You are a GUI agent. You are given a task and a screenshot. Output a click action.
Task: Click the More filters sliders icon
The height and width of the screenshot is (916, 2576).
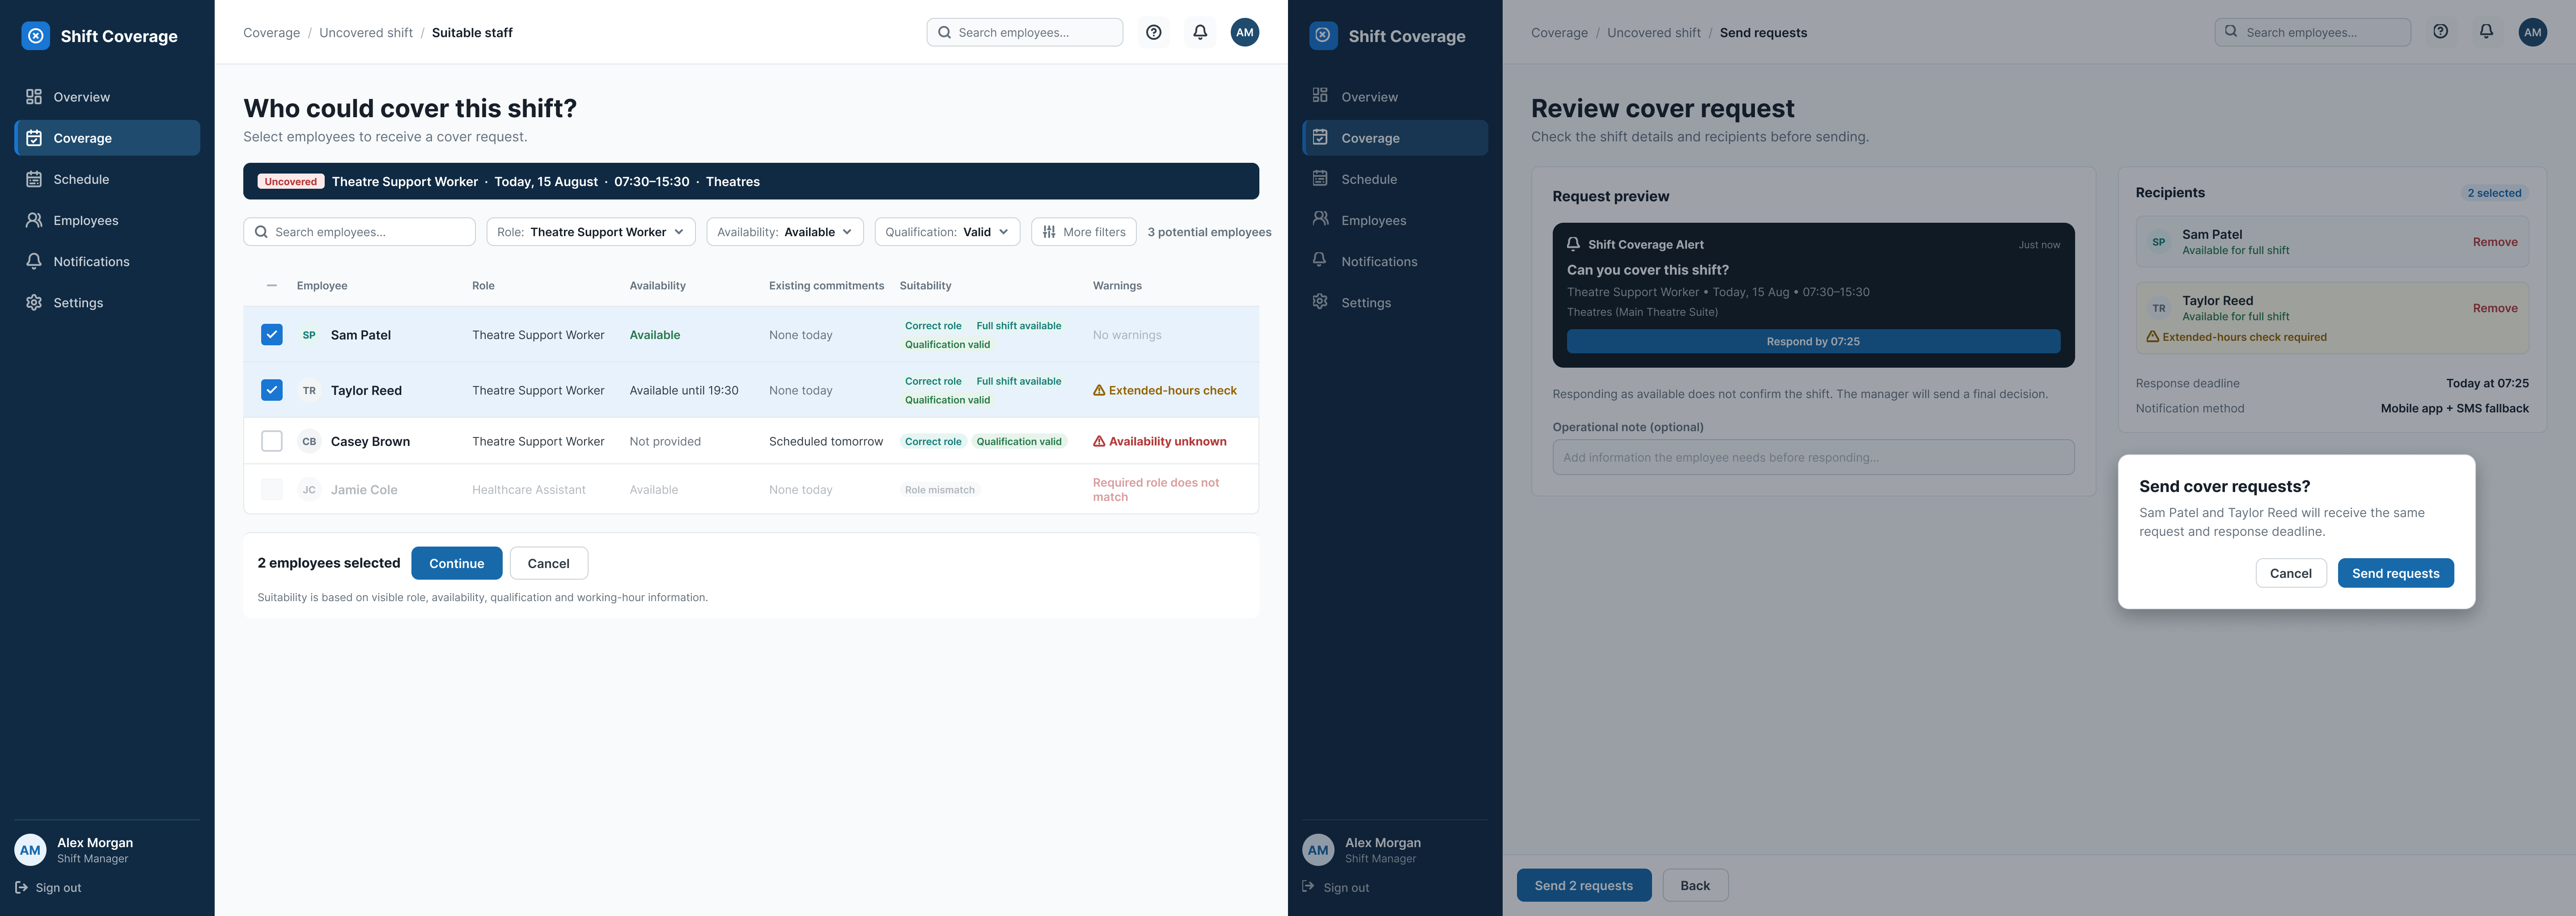[1049, 232]
